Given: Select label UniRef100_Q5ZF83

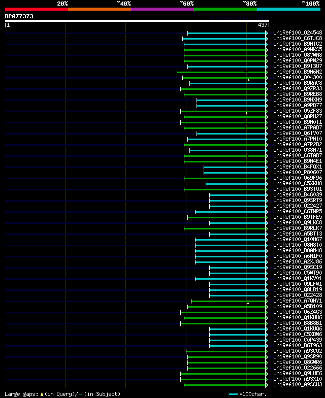Looking at the screenshot, I should point(298,111).
